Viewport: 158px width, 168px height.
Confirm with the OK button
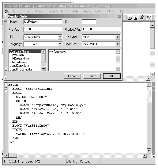pos(112,76)
